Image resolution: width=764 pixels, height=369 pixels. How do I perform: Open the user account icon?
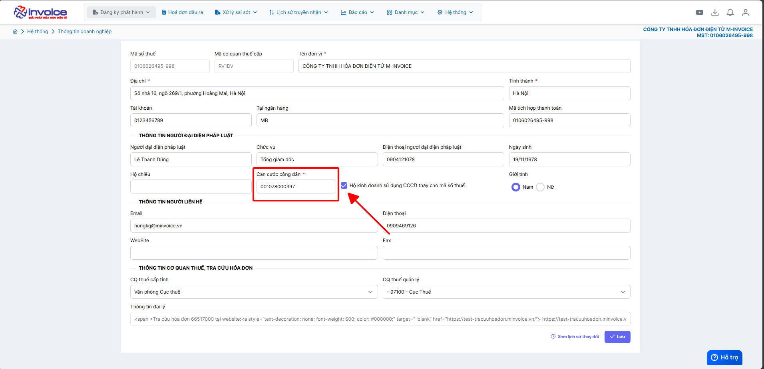746,12
